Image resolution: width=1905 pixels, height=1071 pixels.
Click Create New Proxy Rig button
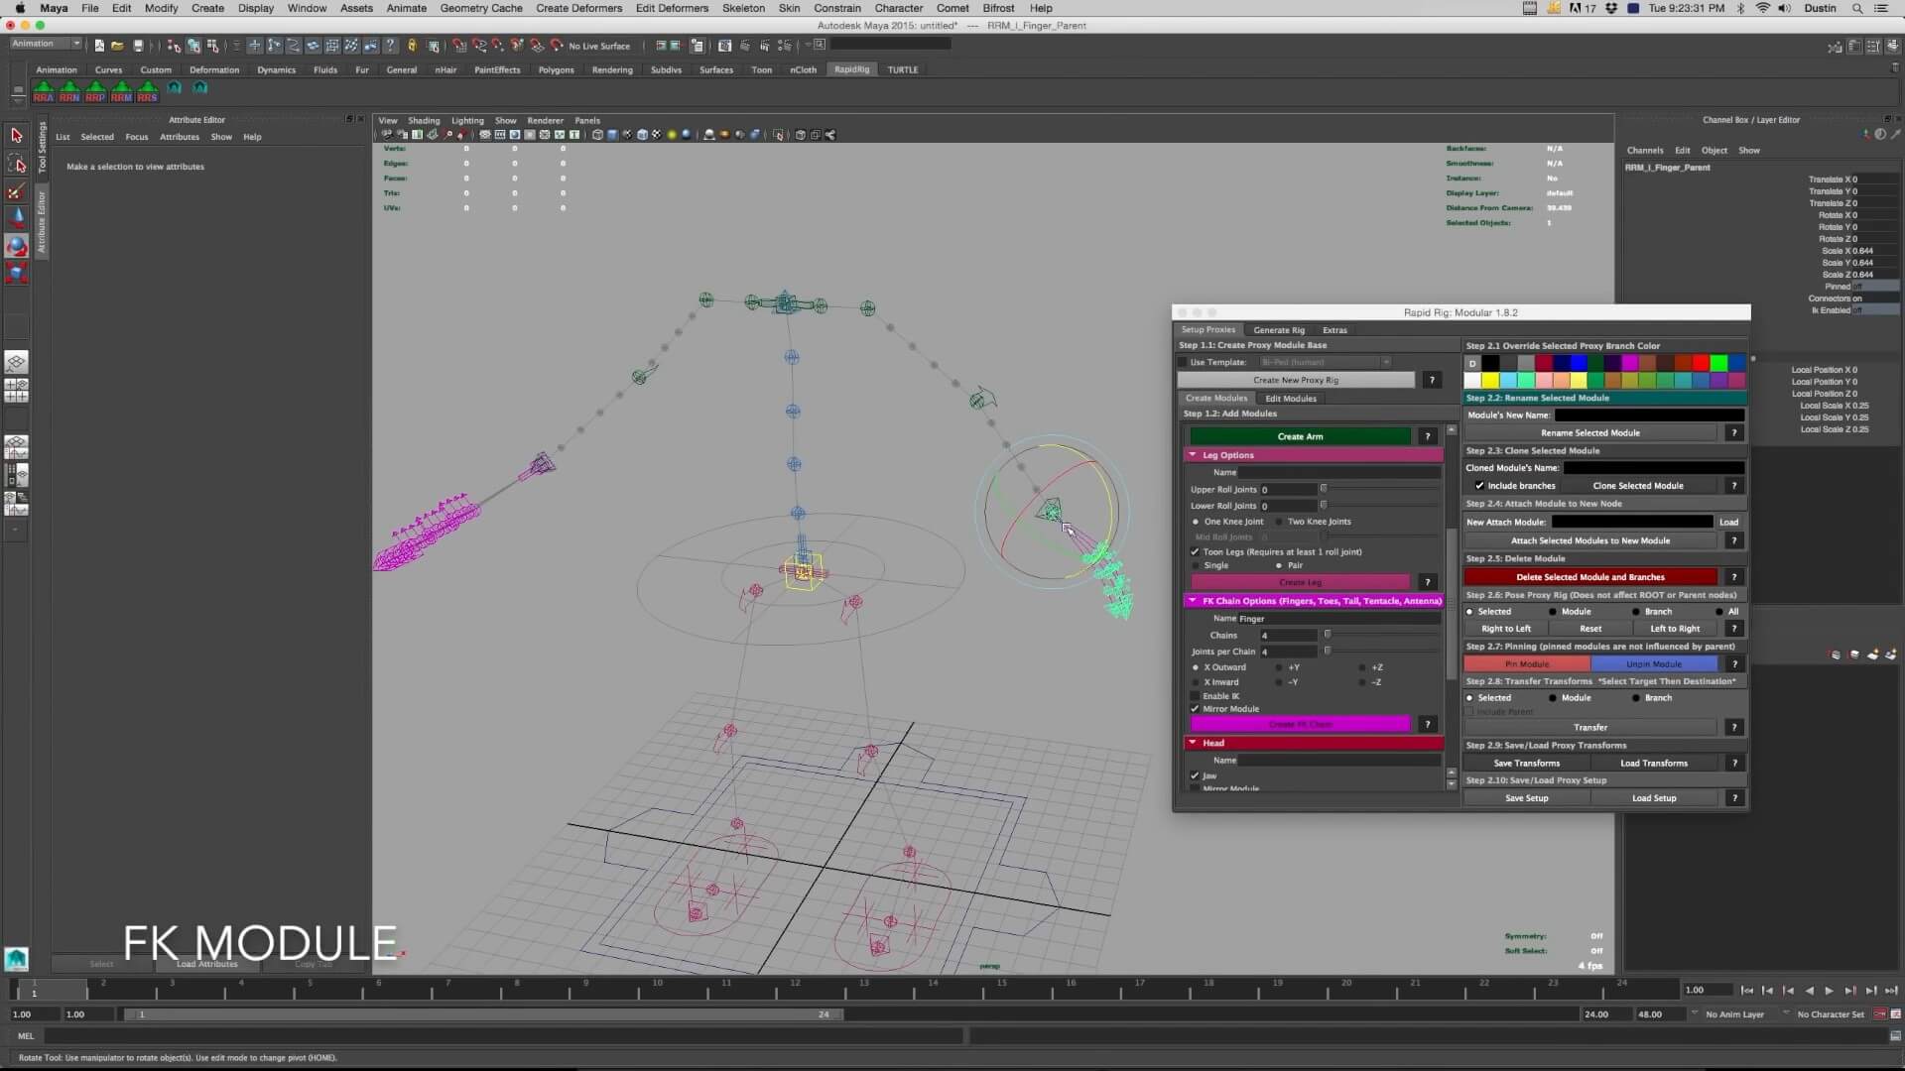[1296, 380]
